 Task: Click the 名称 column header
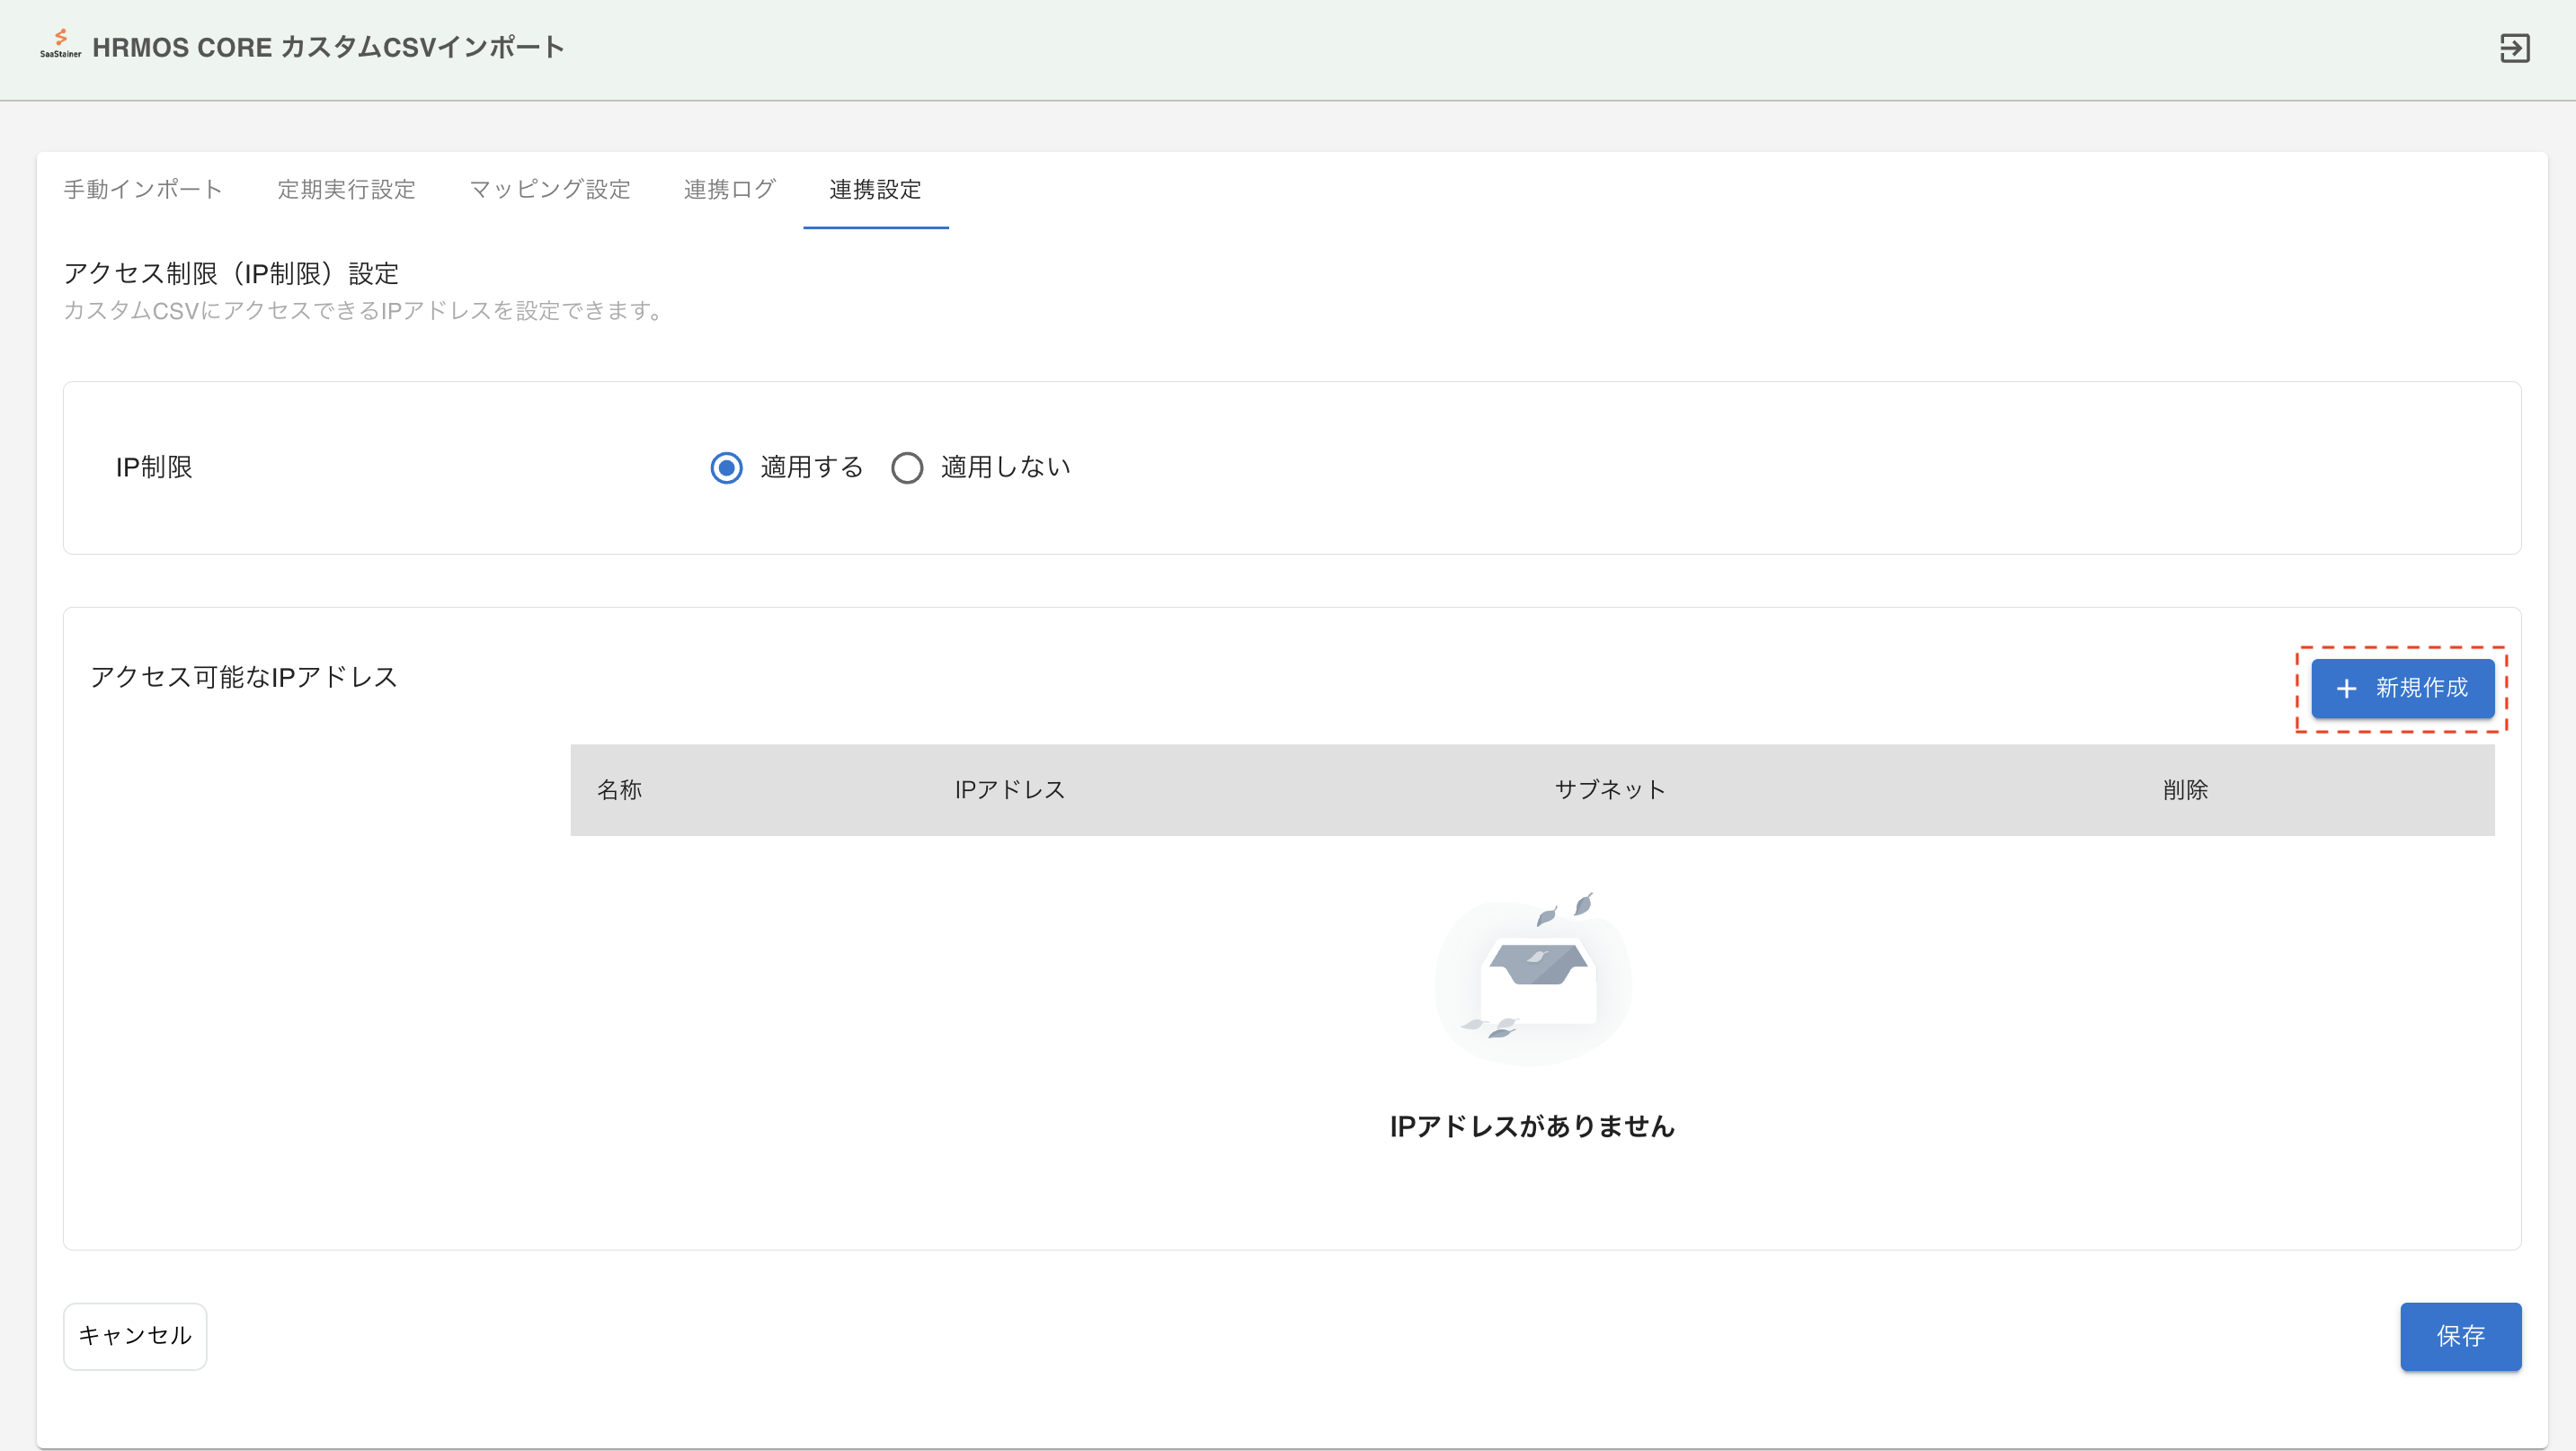(x=619, y=790)
